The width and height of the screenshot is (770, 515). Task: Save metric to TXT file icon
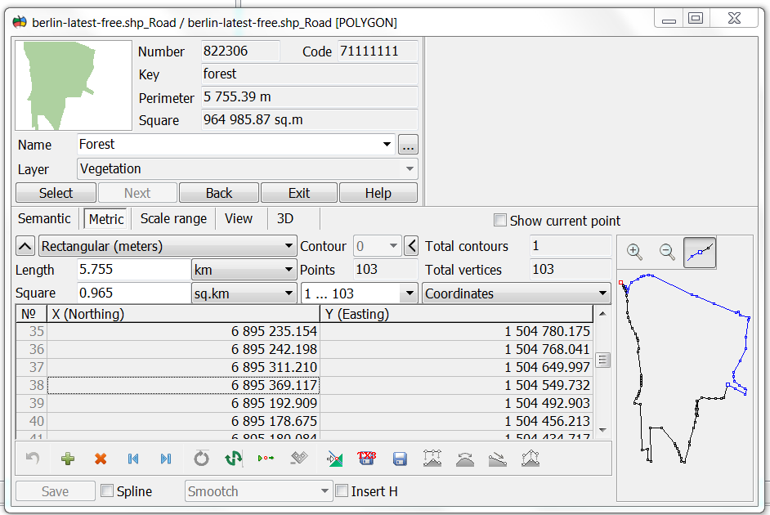[367, 459]
